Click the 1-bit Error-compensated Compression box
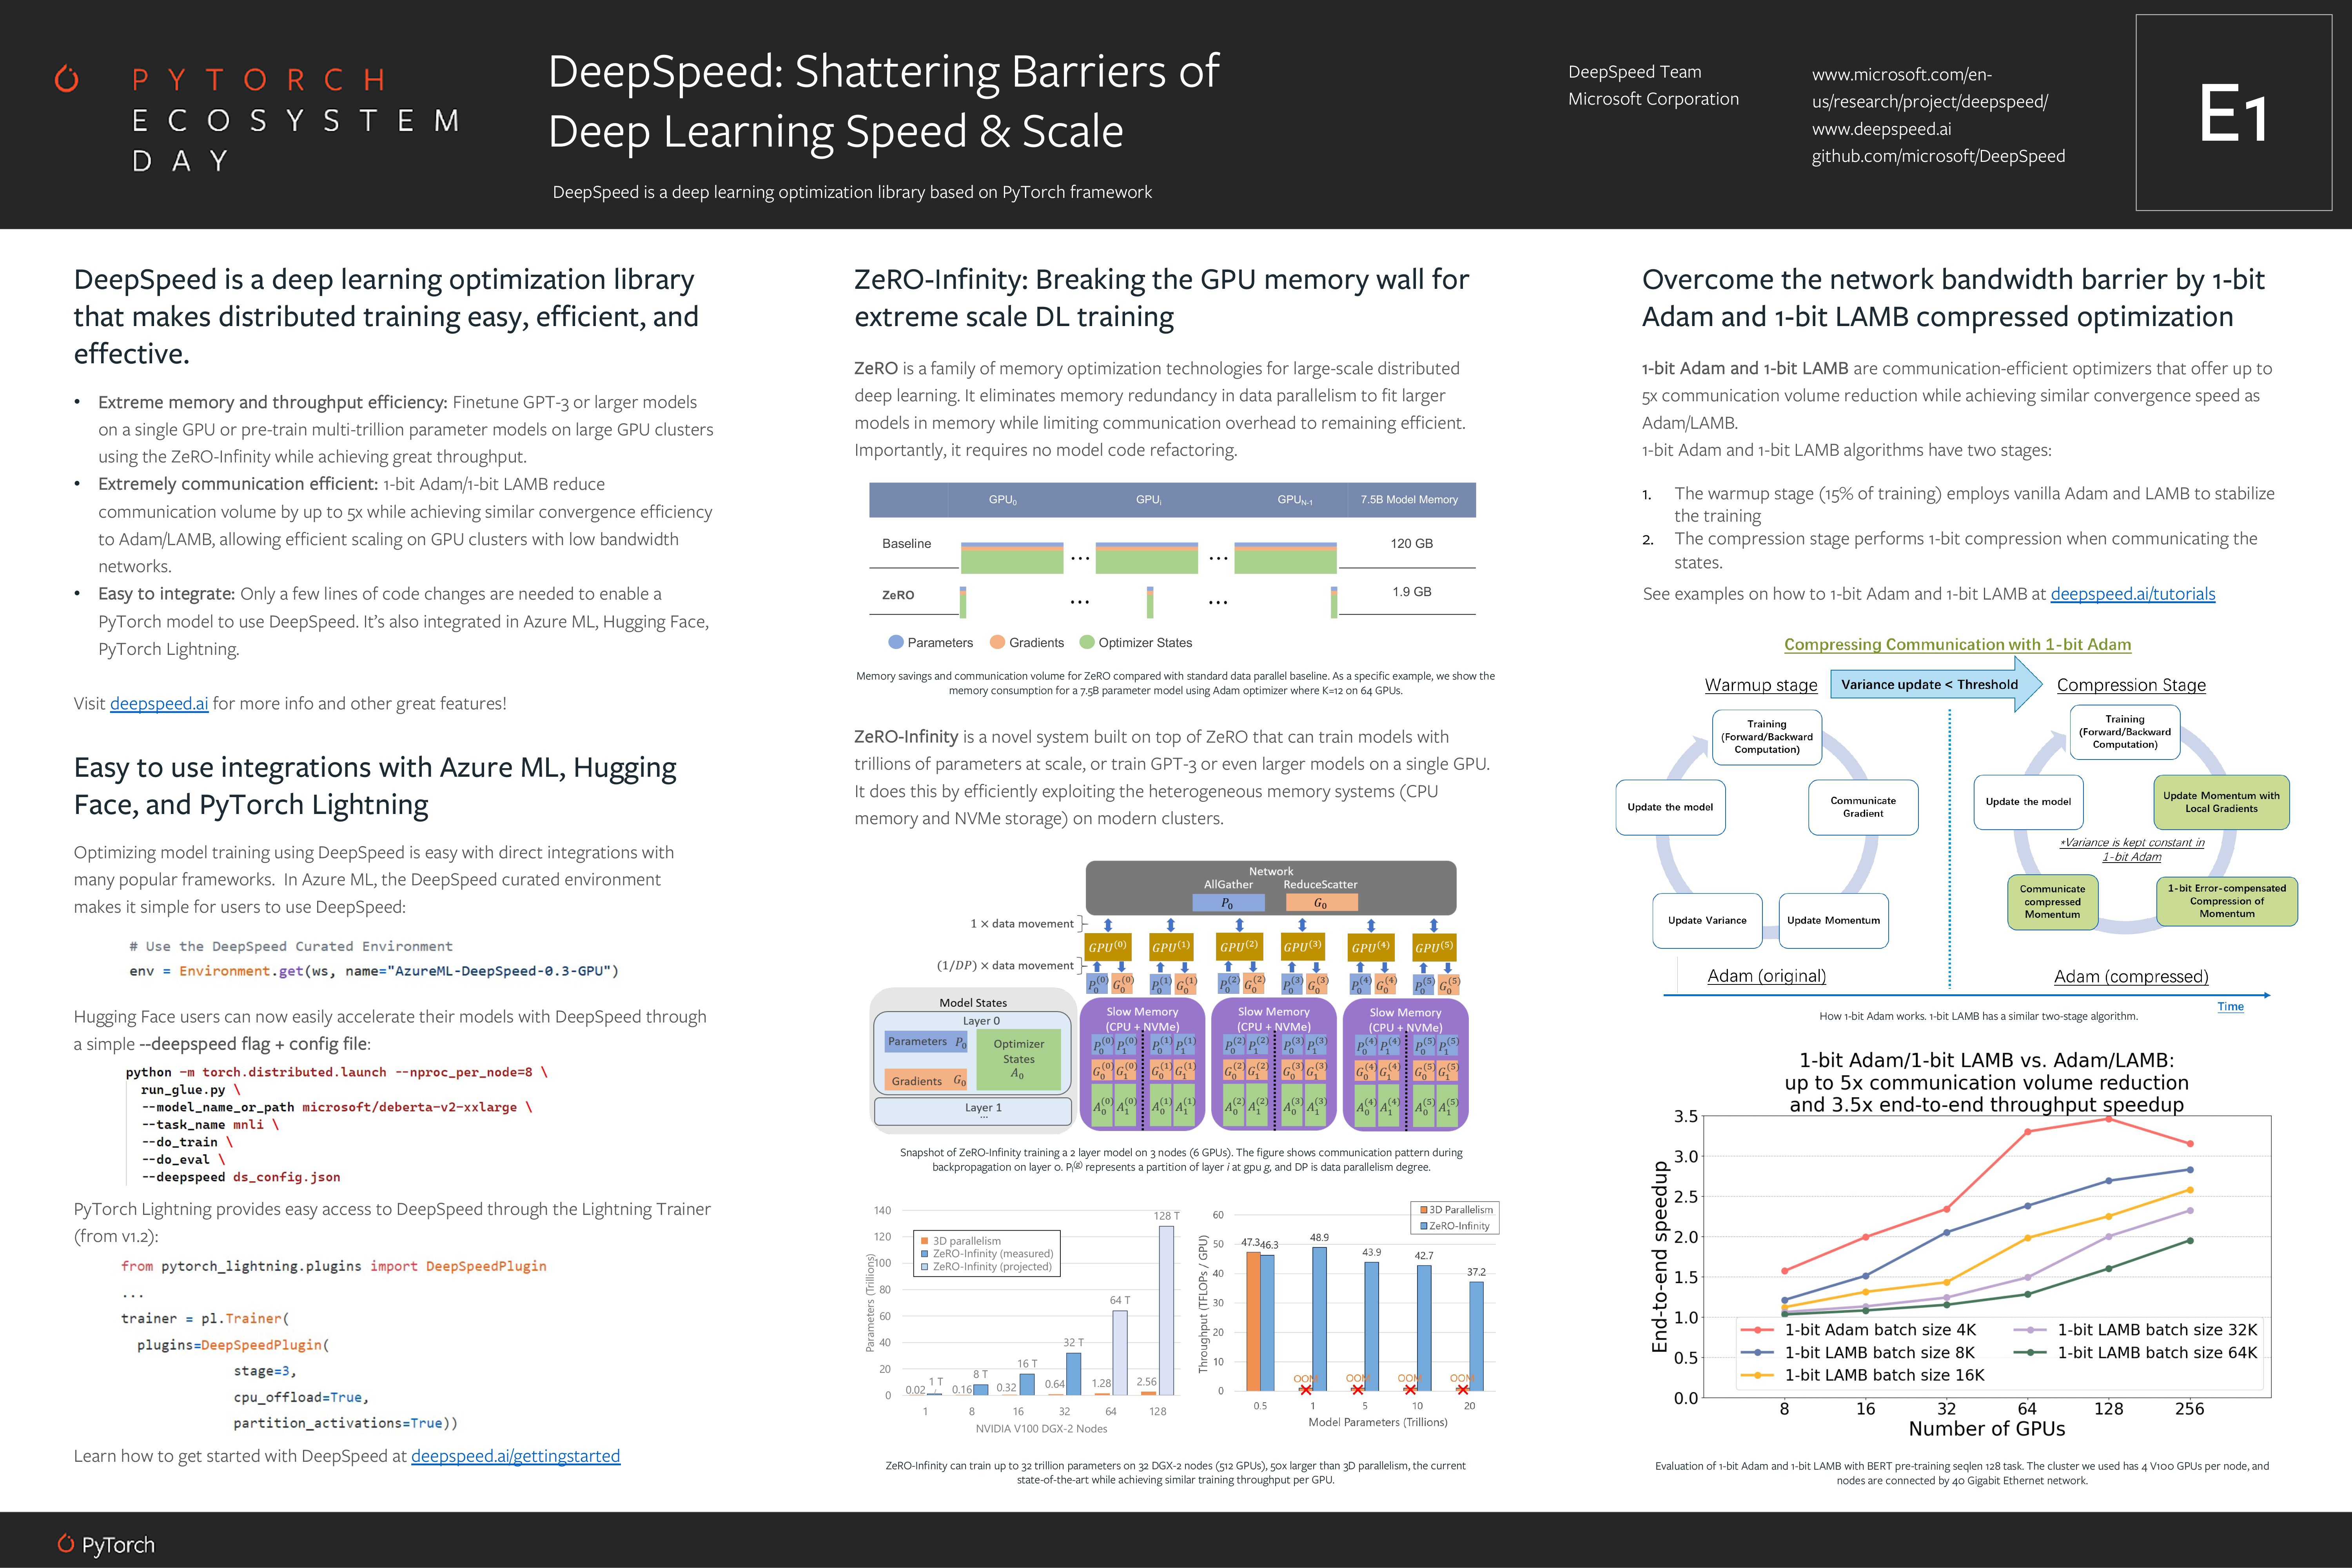The image size is (2352, 1568). coord(2226,901)
